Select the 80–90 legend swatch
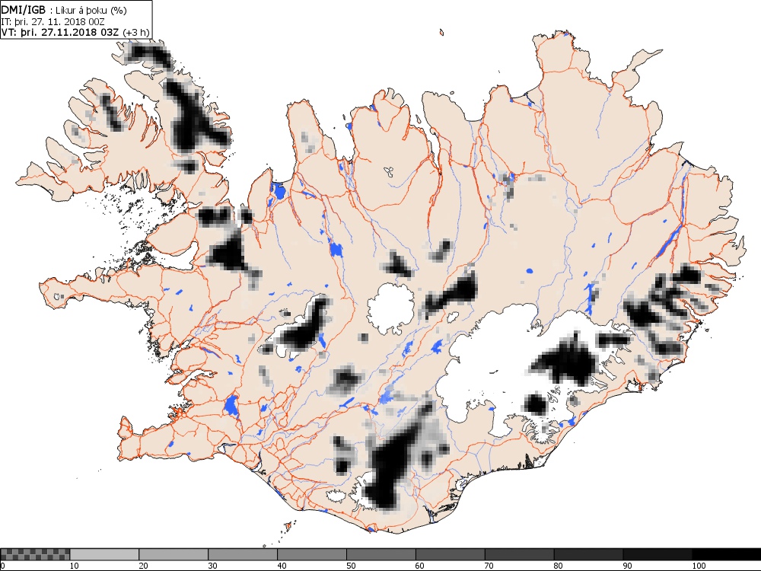Image resolution: width=761 pixels, height=571 pixels. [x=588, y=554]
